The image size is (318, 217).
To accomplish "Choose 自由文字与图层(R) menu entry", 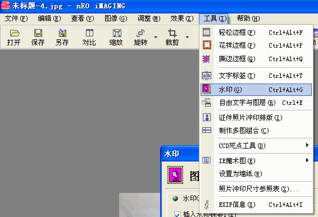I will [256, 103].
